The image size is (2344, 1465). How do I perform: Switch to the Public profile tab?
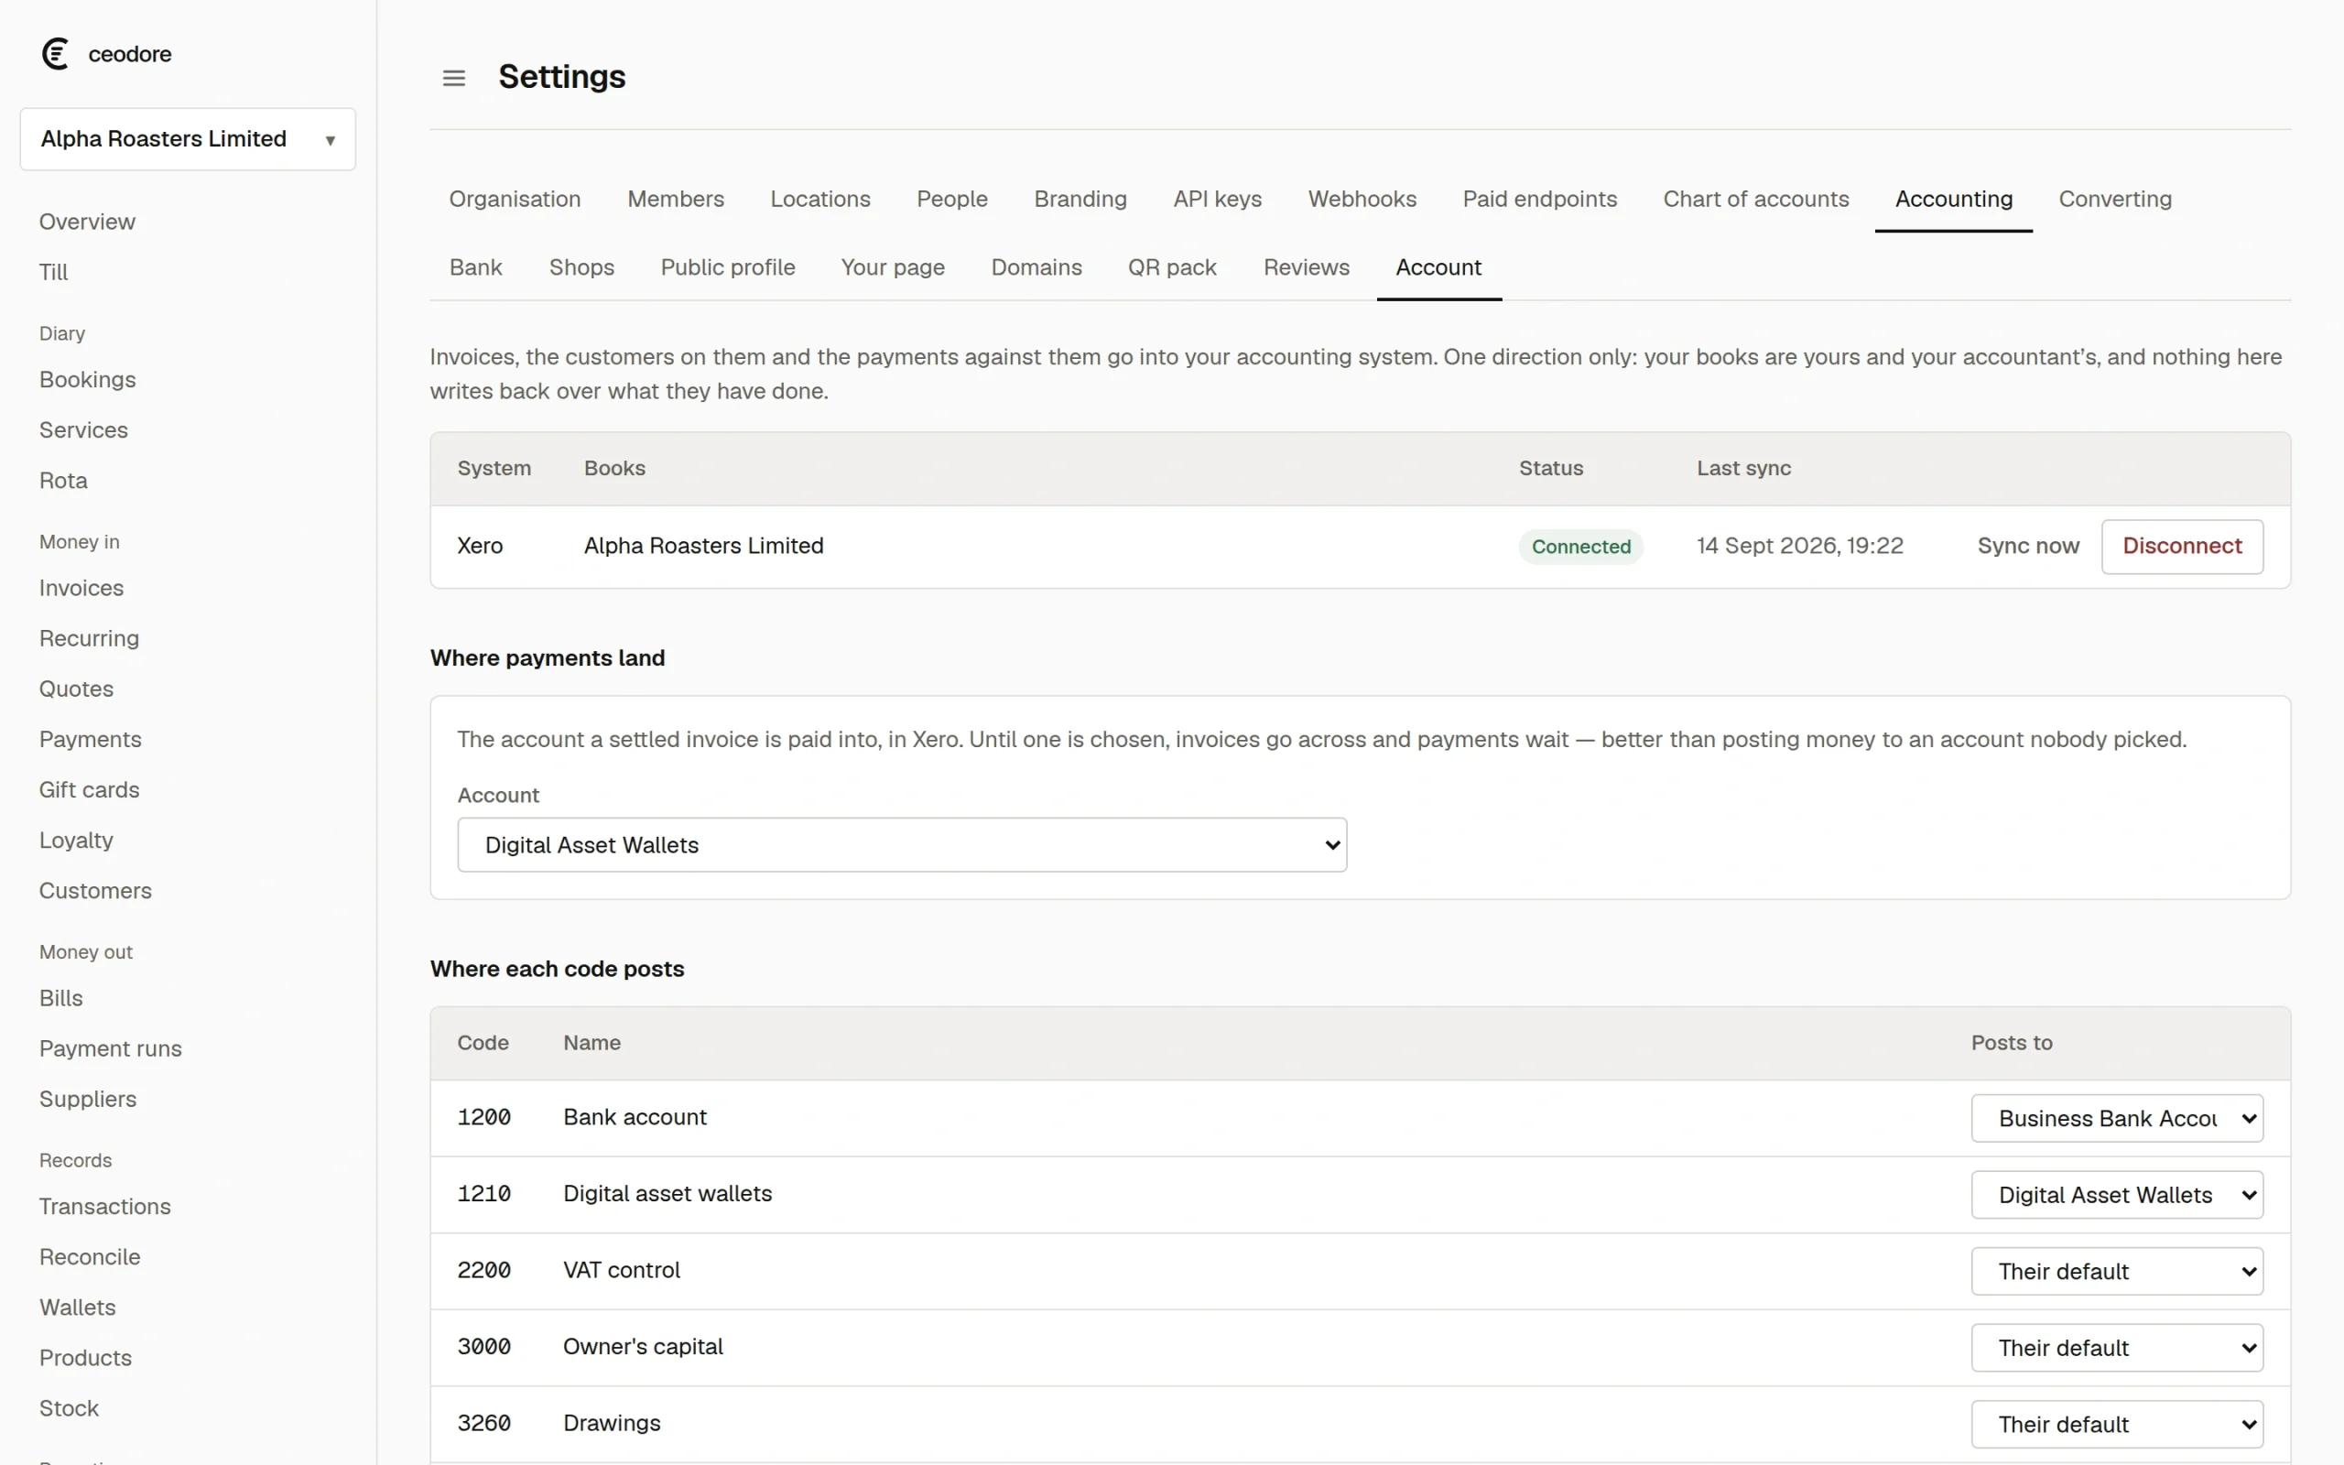[727, 267]
